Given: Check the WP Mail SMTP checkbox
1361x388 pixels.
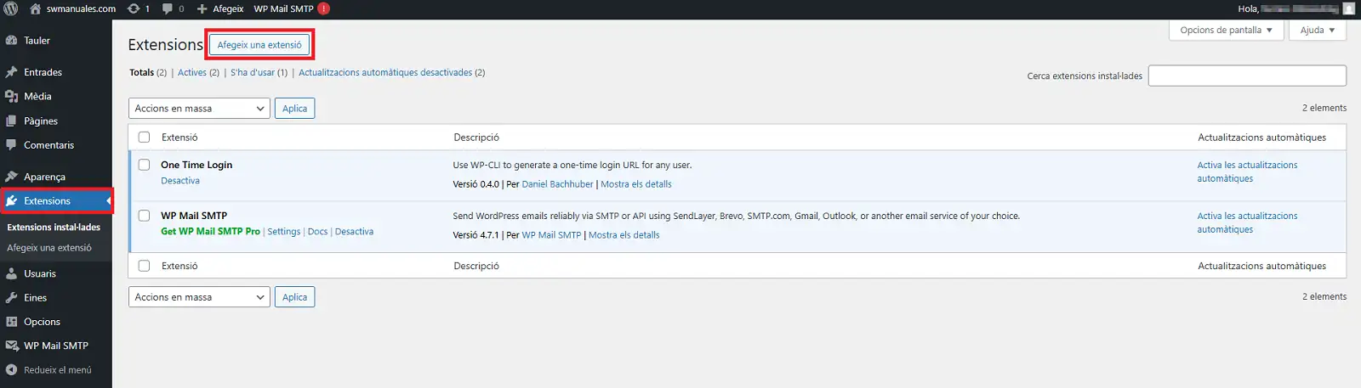Looking at the screenshot, I should (144, 216).
